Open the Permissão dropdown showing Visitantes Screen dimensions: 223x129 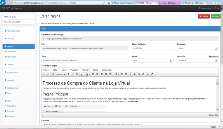tap(198, 60)
